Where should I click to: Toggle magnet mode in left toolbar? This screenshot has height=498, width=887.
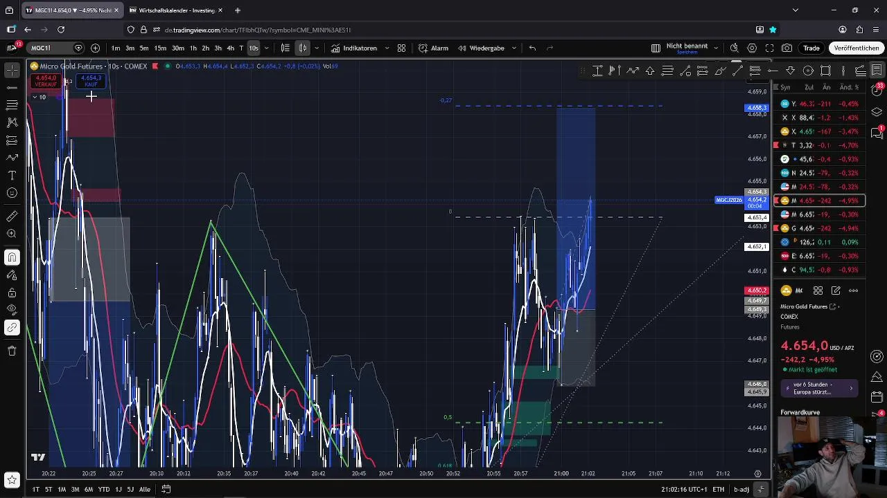[12, 257]
